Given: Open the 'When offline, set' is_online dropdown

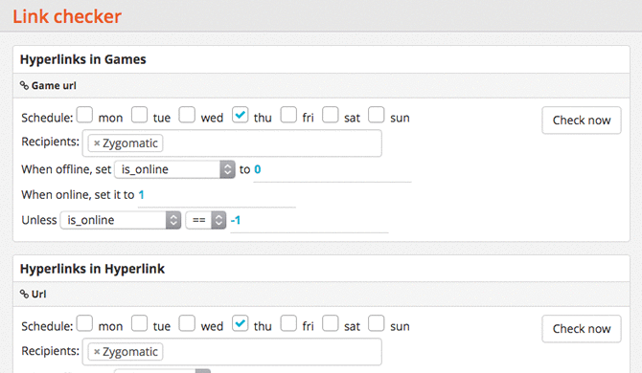Looking at the screenshot, I should (x=174, y=169).
